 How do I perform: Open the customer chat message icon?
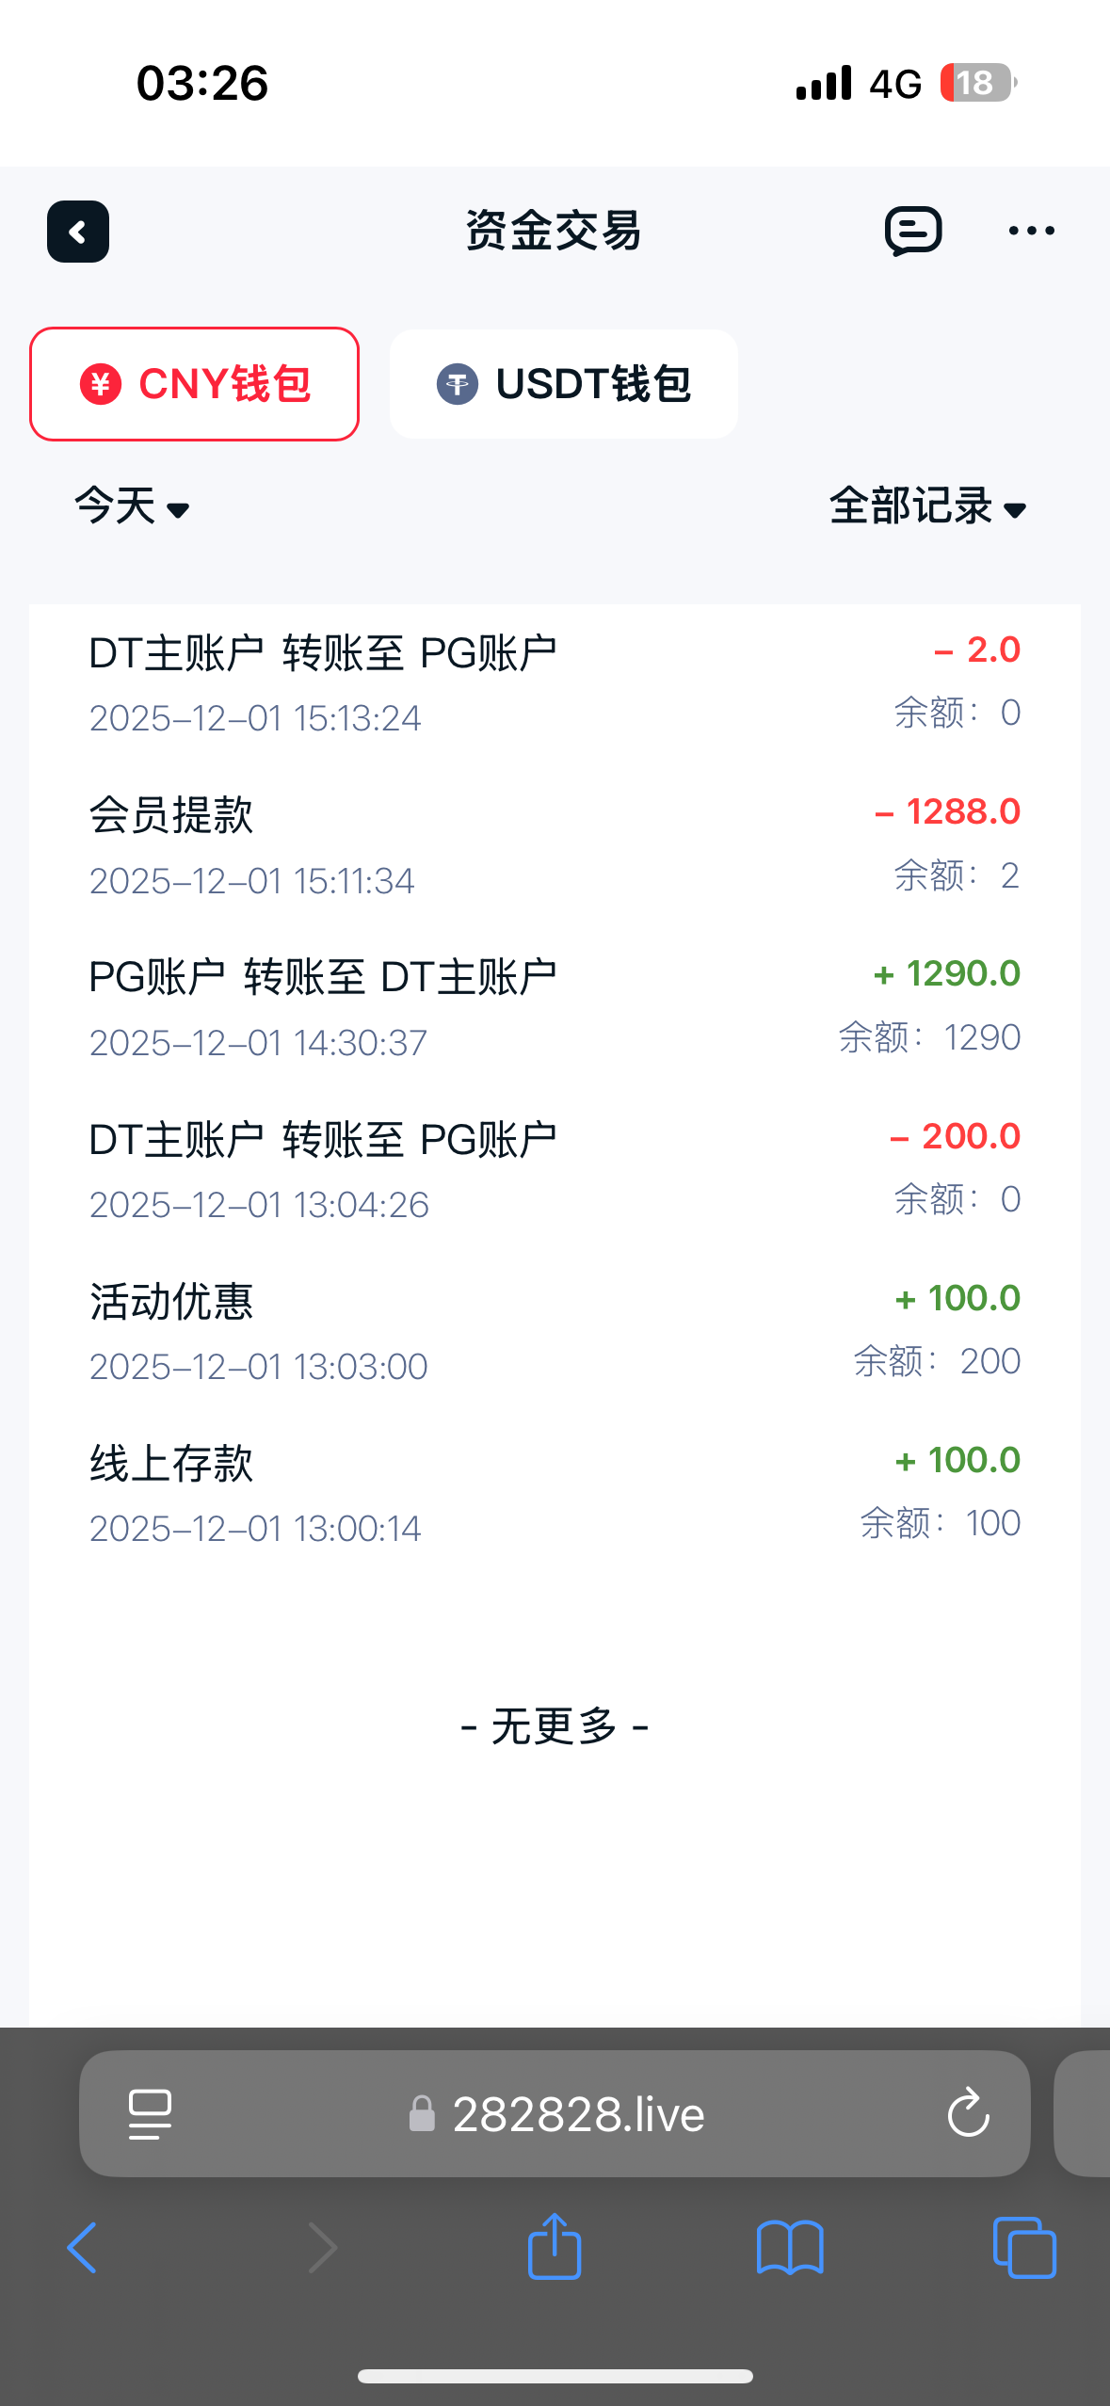pyautogui.click(x=913, y=232)
